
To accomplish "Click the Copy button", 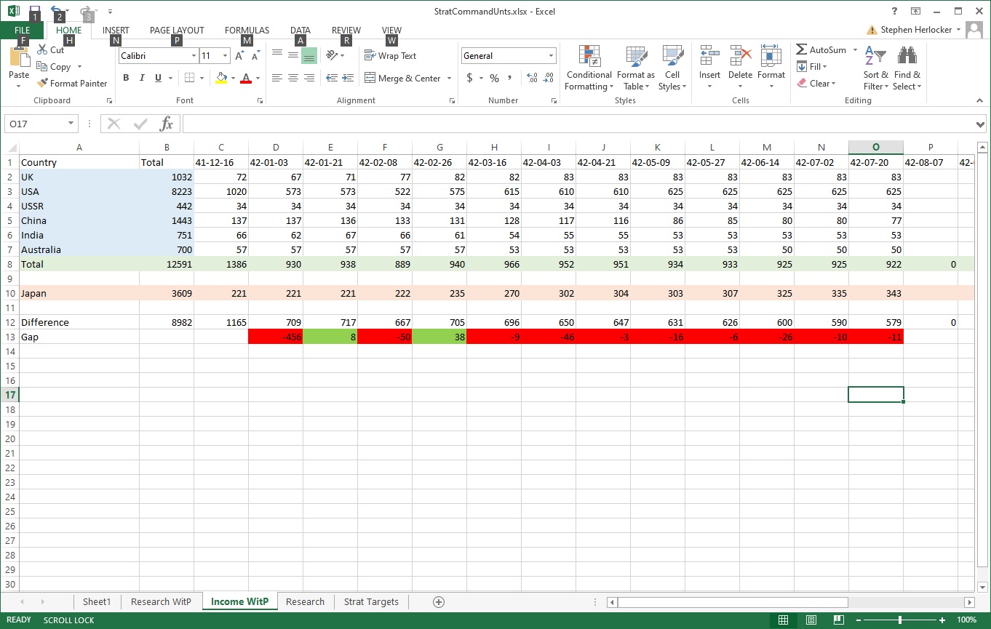I will pyautogui.click(x=55, y=66).
